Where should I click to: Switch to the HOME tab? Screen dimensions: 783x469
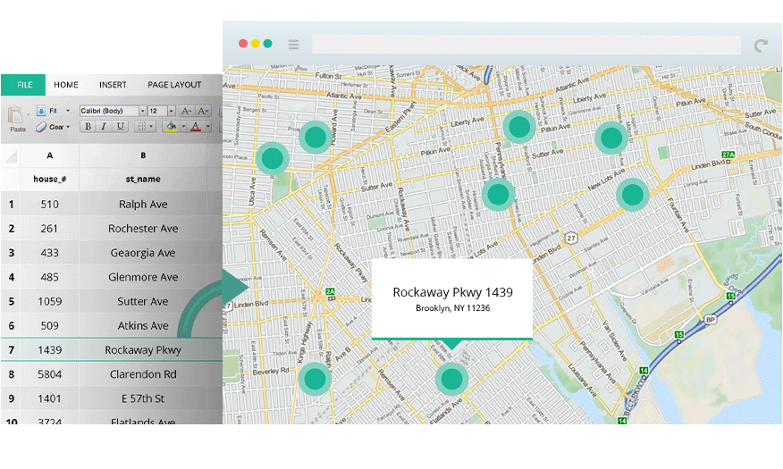tap(66, 85)
